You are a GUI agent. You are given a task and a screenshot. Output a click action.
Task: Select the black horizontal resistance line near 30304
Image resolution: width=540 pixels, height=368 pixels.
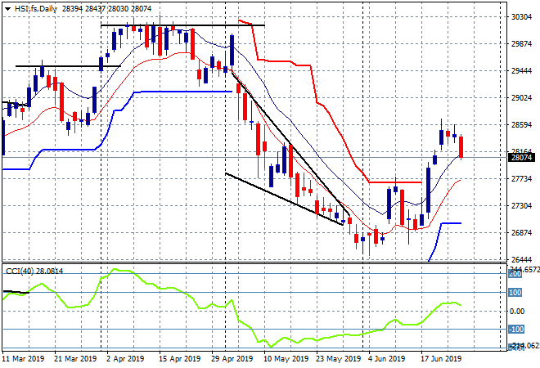182,25
